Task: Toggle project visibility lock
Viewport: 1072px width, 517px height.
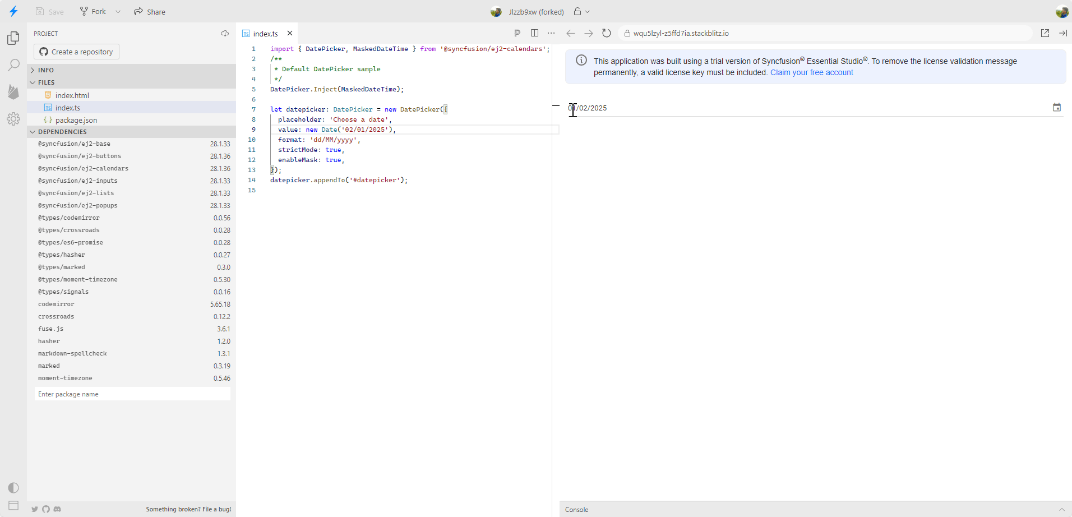Action: pyautogui.click(x=577, y=12)
